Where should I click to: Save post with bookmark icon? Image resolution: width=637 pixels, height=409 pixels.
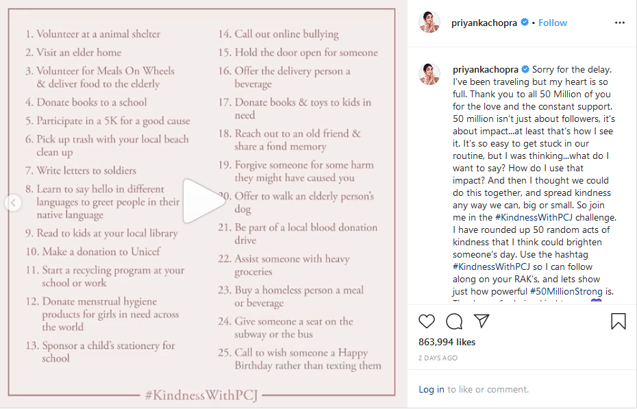click(618, 321)
